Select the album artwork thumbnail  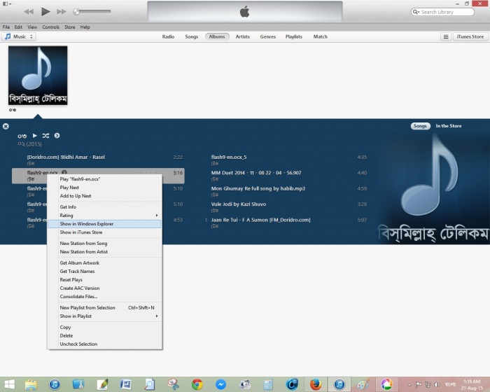click(x=38, y=76)
